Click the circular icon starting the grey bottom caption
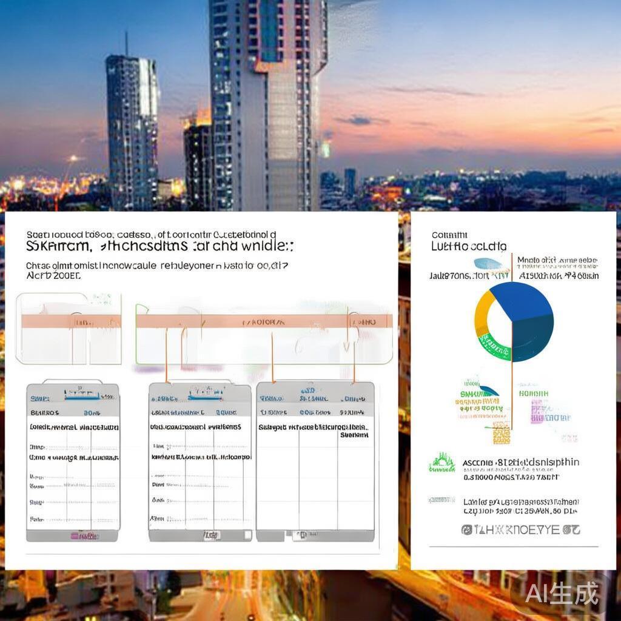Viewport: 621px width, 621px height. (x=467, y=530)
